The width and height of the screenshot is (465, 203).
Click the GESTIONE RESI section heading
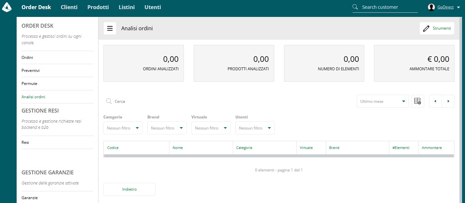[40, 111]
